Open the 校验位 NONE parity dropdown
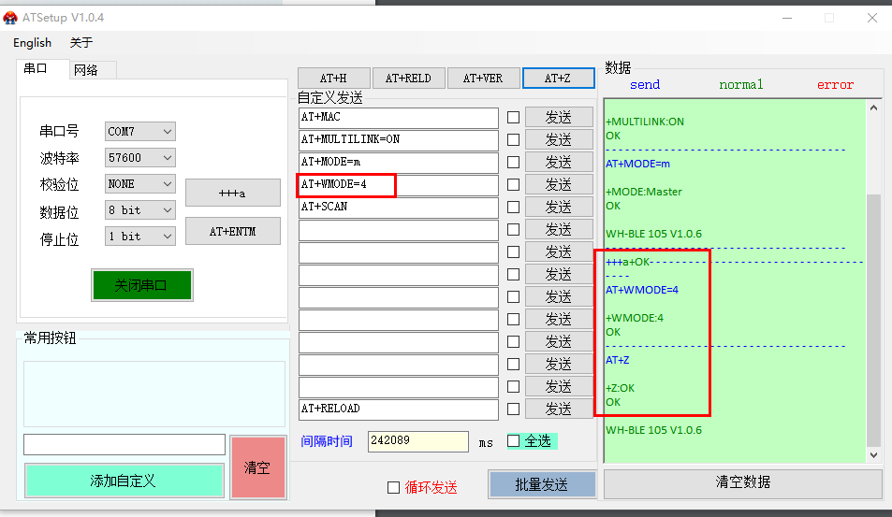 (139, 184)
